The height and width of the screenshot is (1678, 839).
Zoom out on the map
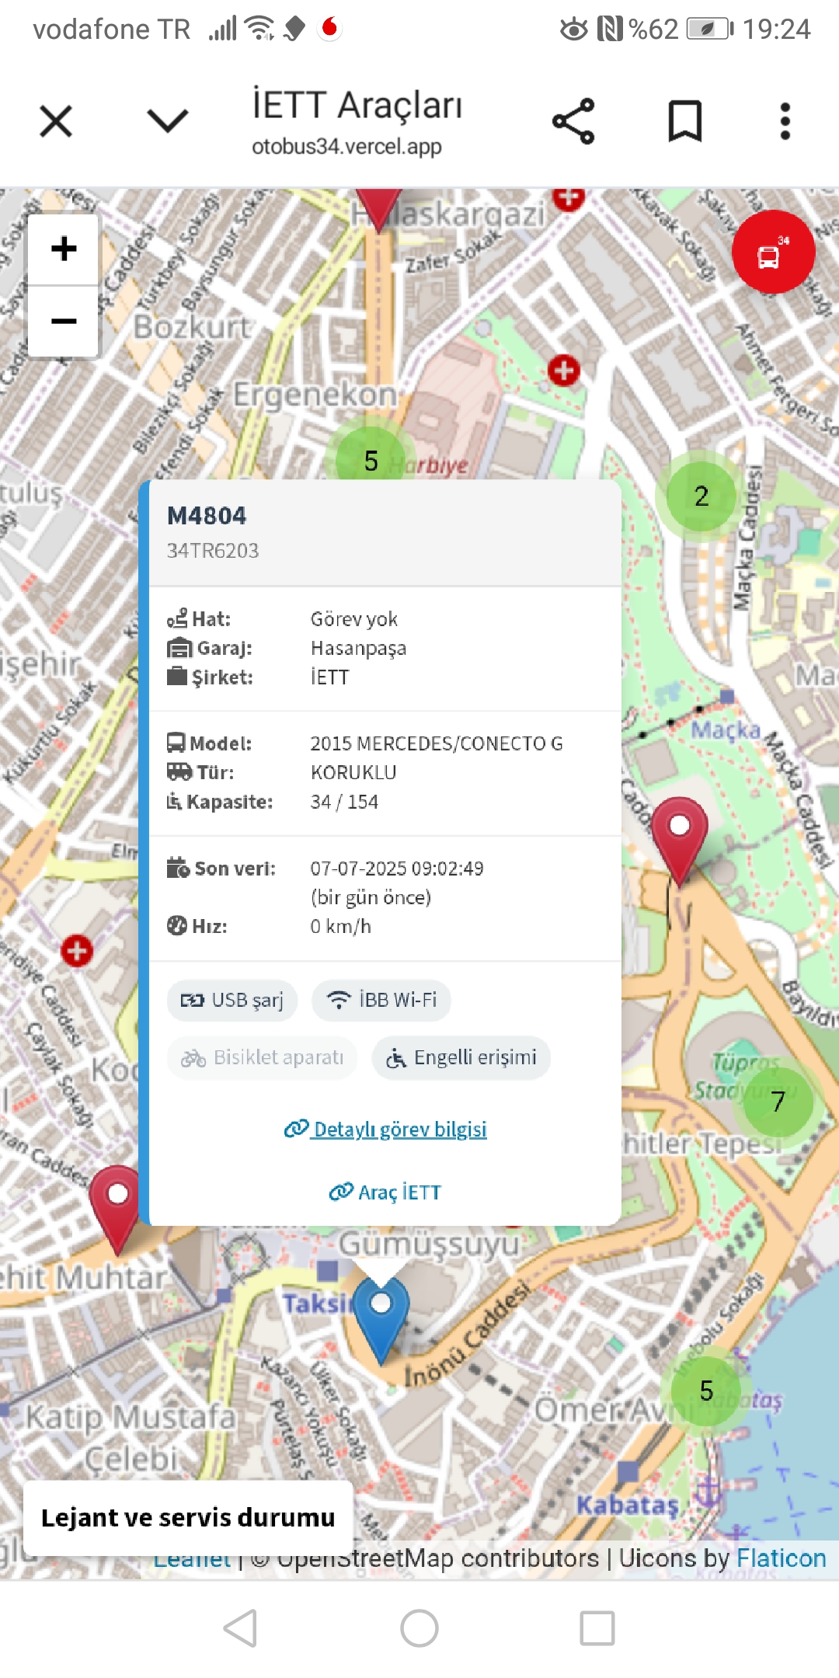(64, 321)
